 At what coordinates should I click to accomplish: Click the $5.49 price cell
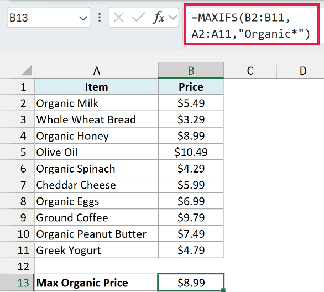(x=191, y=103)
